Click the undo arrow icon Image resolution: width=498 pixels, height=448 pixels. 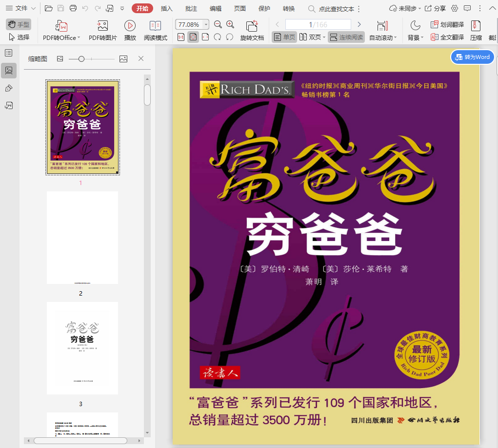[85, 9]
